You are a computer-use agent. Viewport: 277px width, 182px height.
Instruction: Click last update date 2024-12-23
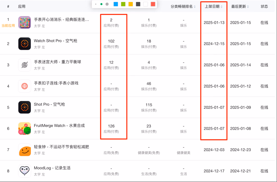[240, 150]
